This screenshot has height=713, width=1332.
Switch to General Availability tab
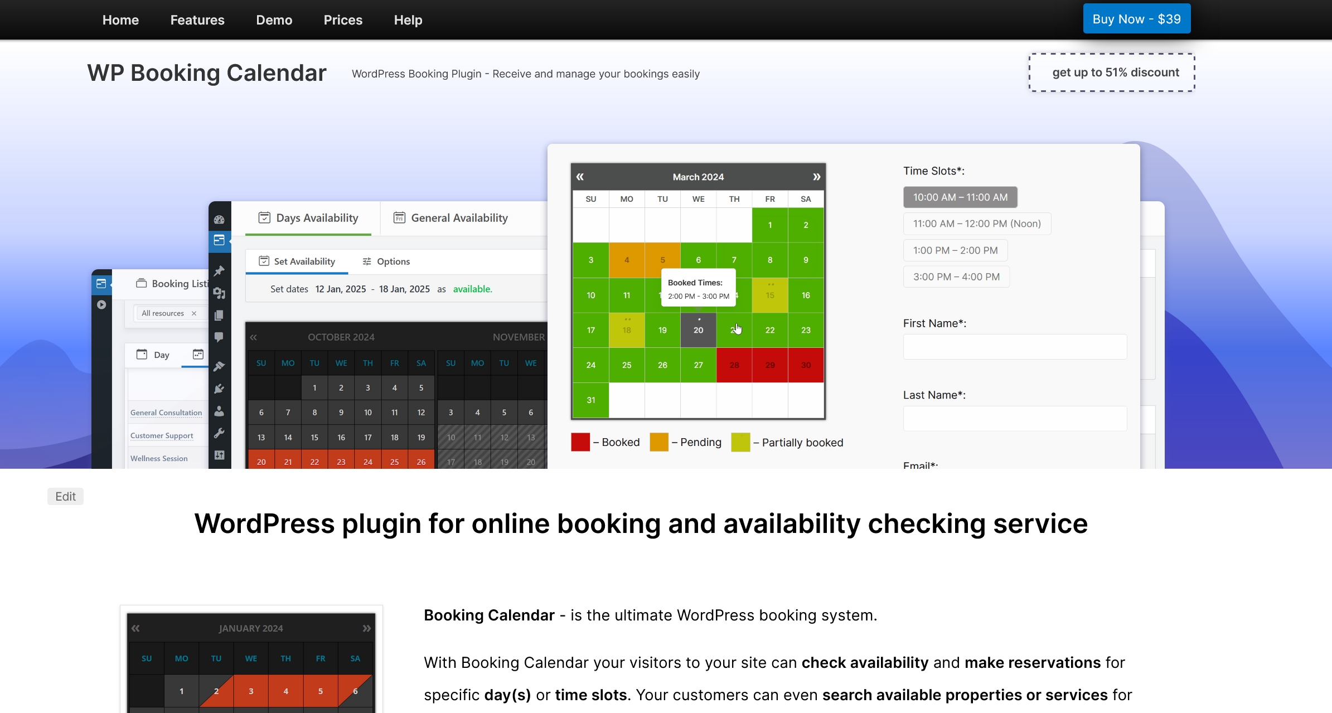(x=451, y=218)
